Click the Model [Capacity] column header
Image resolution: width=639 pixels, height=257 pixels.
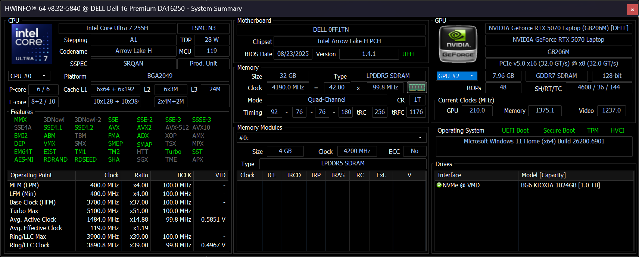(543, 175)
